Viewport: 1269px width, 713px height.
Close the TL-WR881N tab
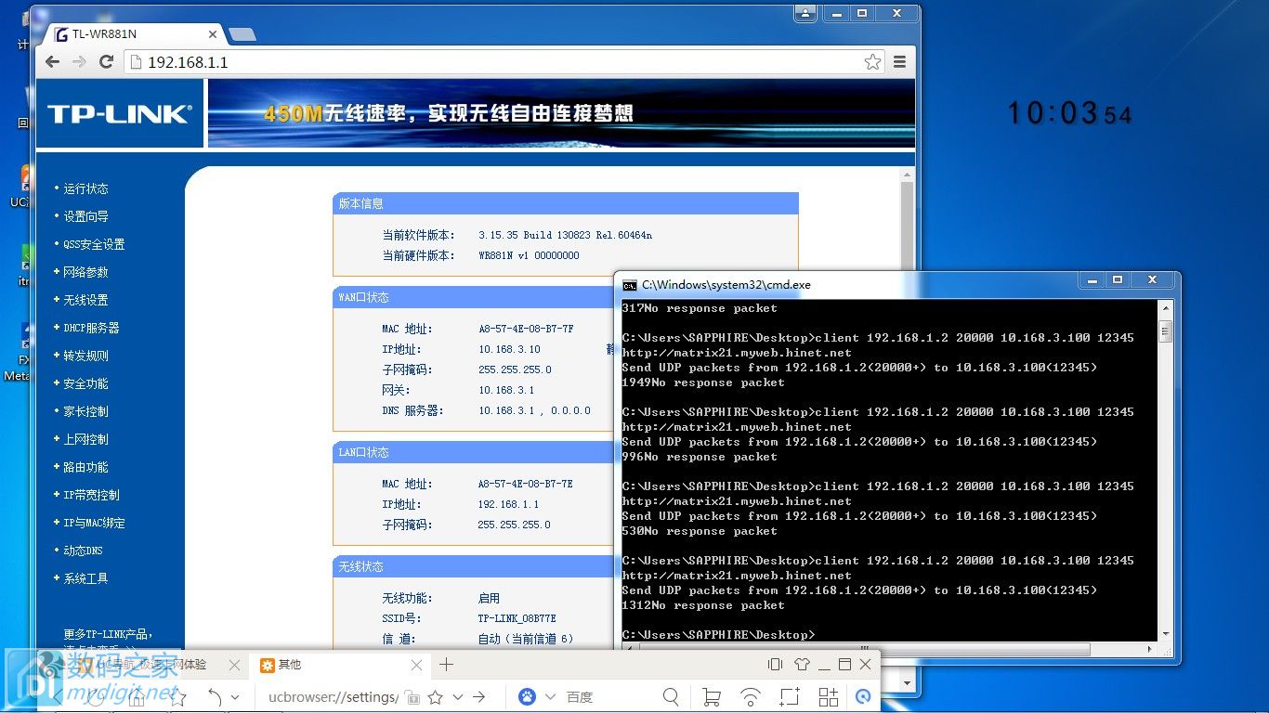(213, 34)
